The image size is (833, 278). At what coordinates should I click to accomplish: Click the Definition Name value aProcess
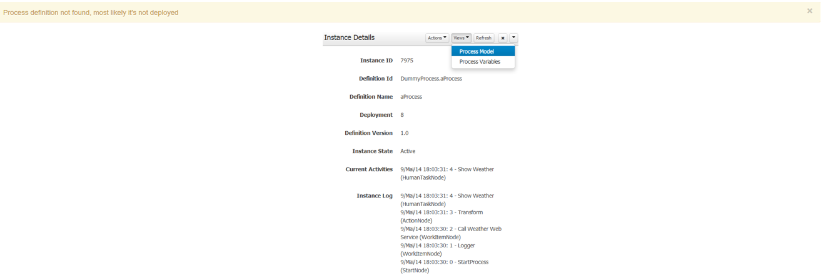tap(411, 97)
